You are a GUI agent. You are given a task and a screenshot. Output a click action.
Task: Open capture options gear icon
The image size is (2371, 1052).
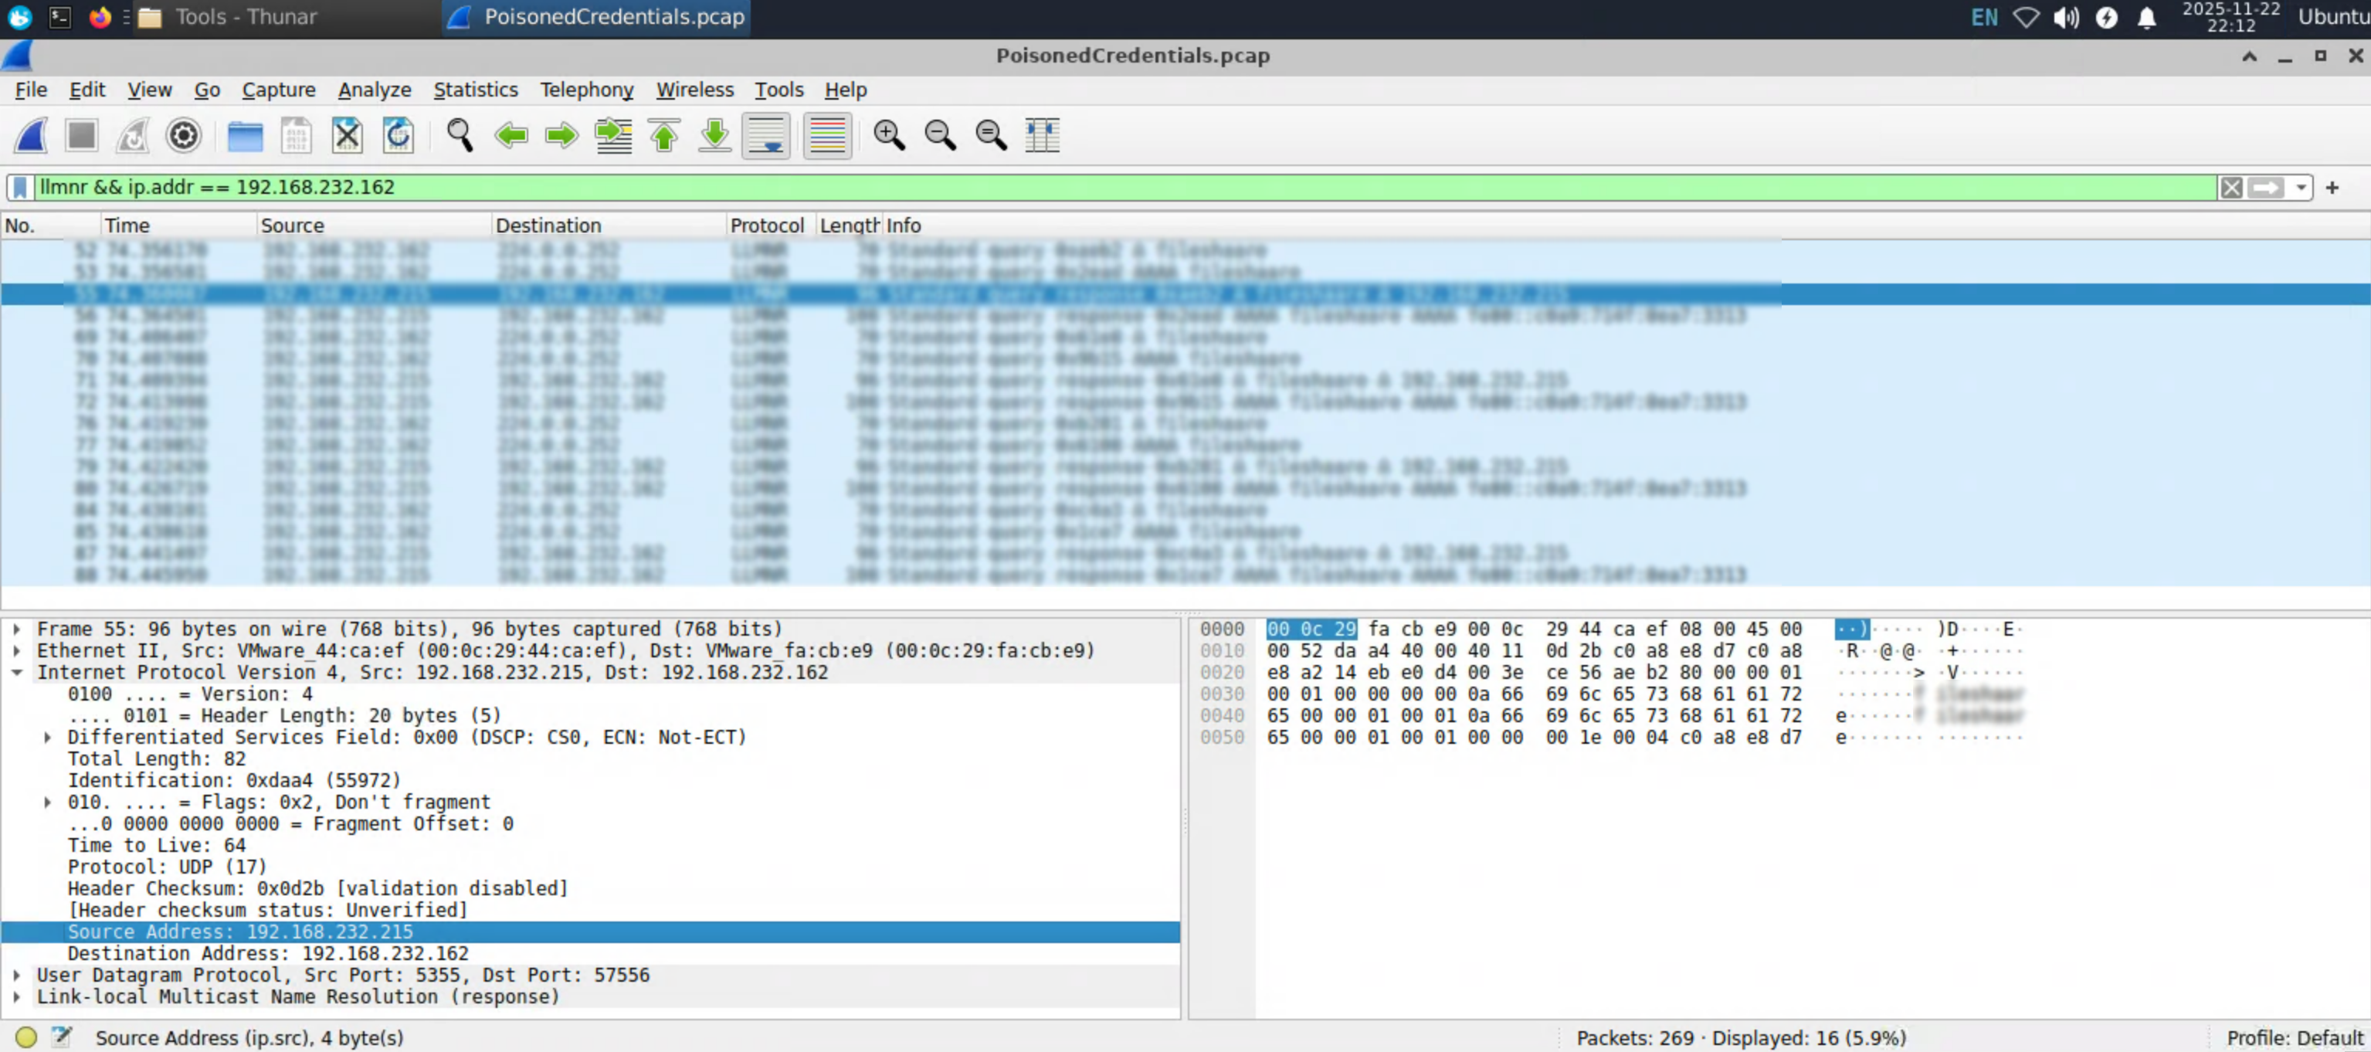coord(183,135)
